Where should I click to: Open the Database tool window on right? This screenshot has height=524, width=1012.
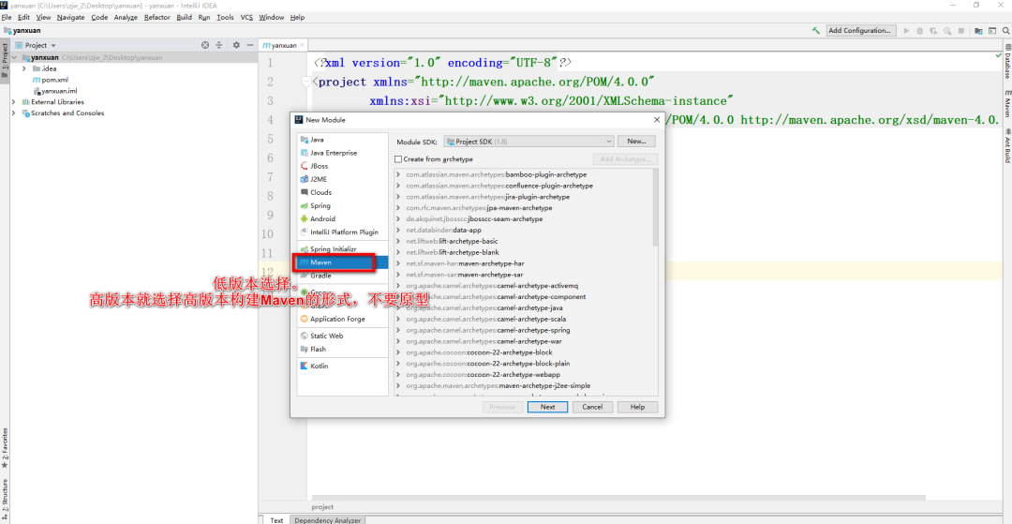pos(1006,62)
